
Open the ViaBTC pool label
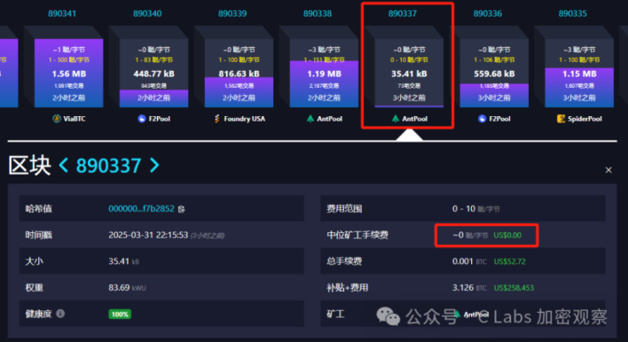click(x=75, y=119)
